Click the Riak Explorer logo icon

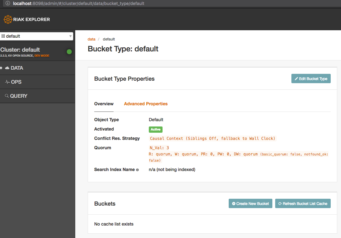point(8,19)
